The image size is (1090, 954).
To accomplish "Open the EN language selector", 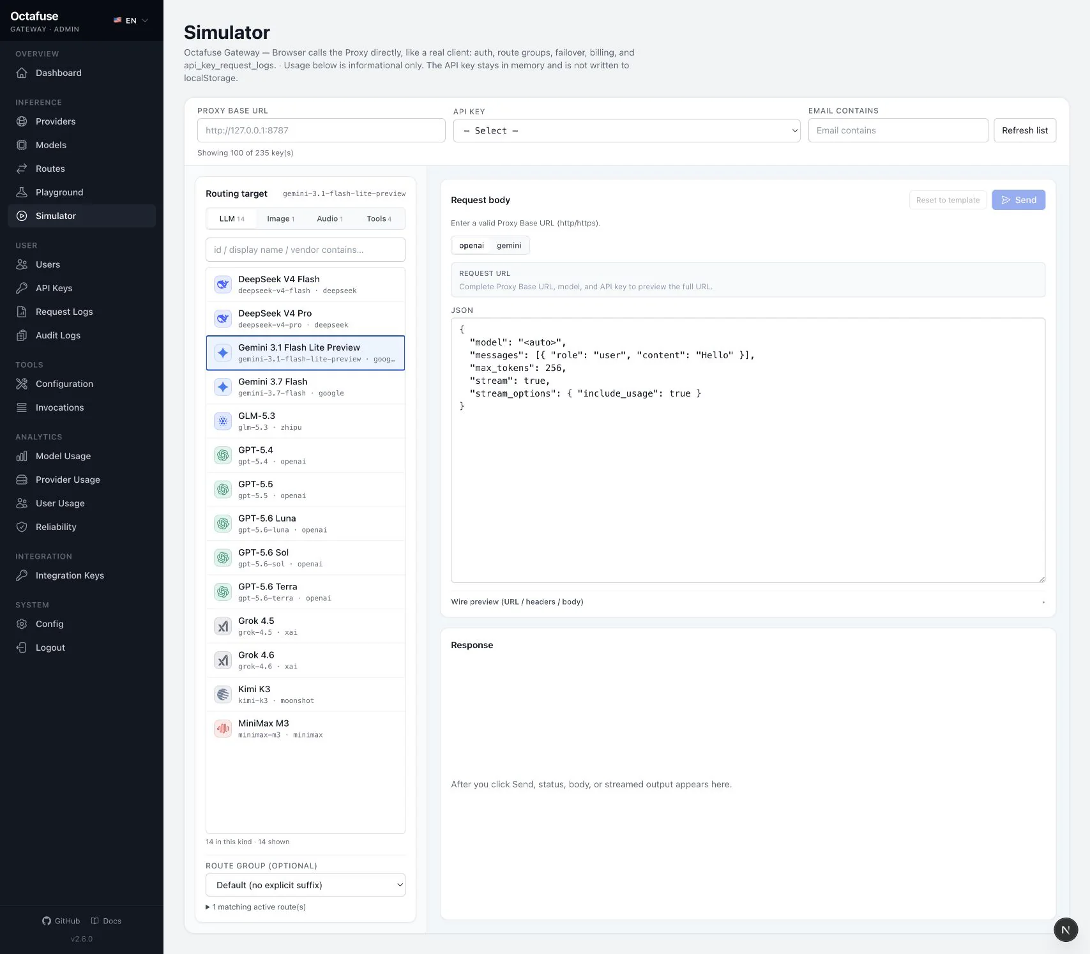I will pyautogui.click(x=131, y=20).
